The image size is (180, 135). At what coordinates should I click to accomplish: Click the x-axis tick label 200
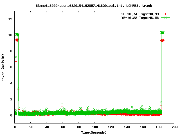coord(174,127)
